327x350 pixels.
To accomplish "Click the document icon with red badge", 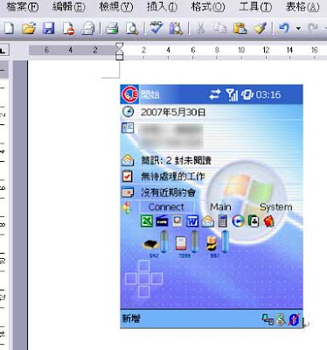I will tap(68, 29).
